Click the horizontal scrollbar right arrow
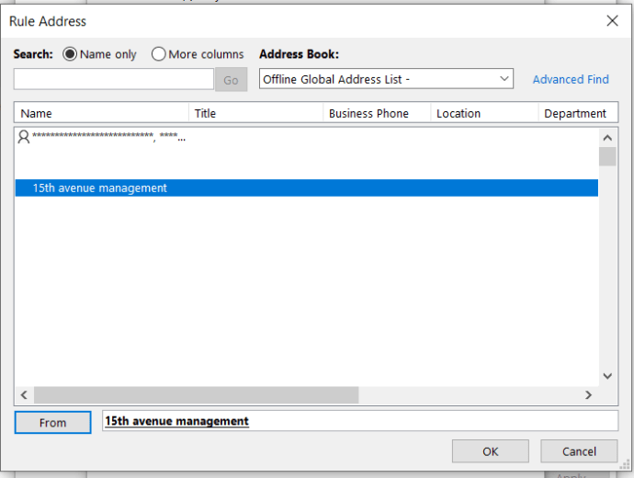 [x=588, y=394]
